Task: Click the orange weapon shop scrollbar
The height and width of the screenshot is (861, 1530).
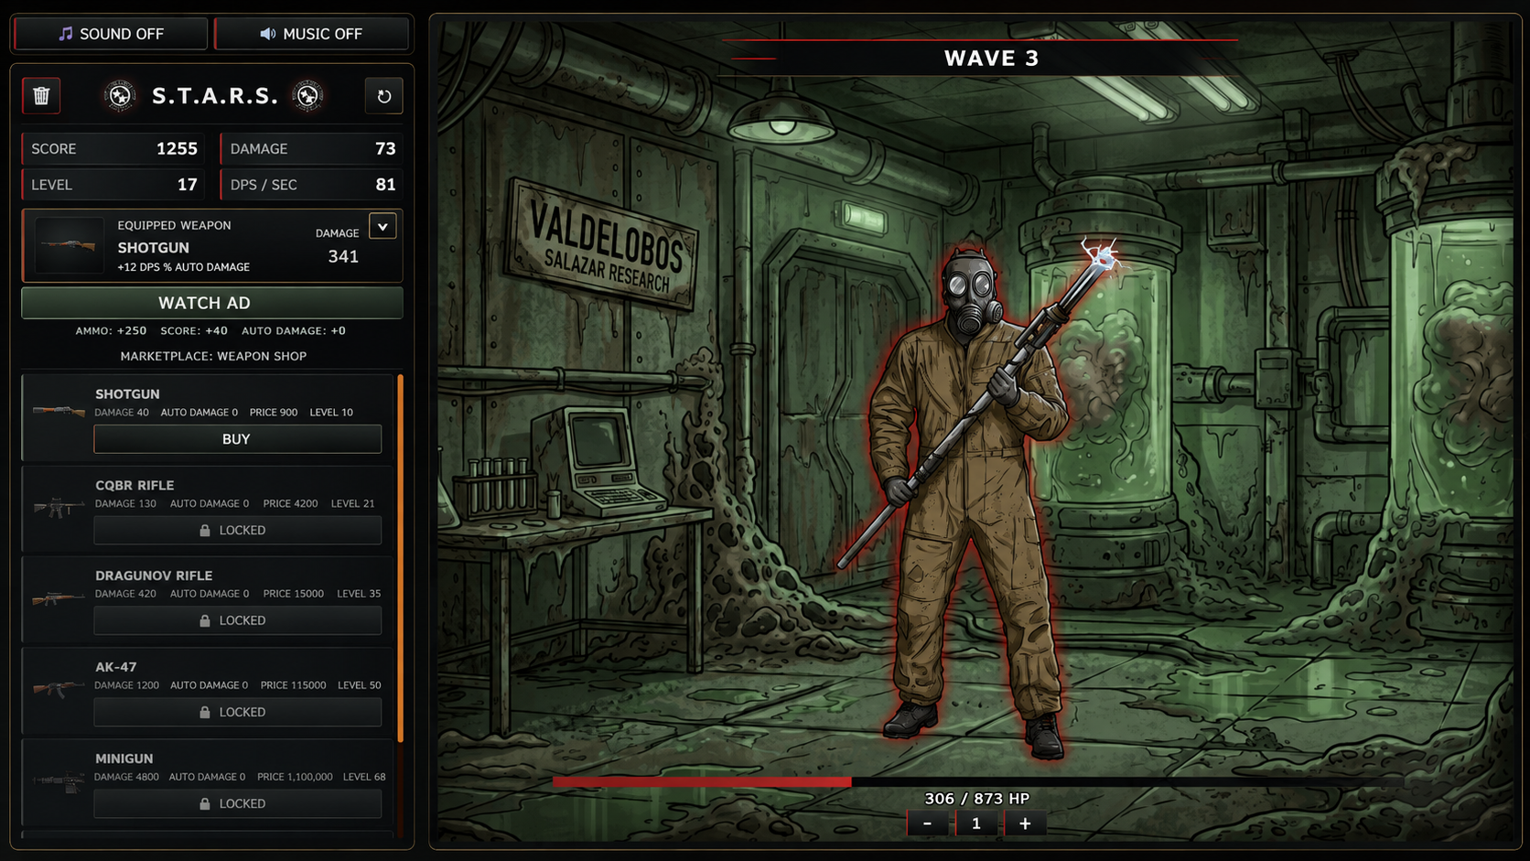Action: pyautogui.click(x=400, y=558)
